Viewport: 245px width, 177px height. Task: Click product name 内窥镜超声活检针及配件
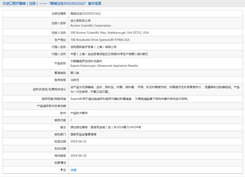pos(86,61)
